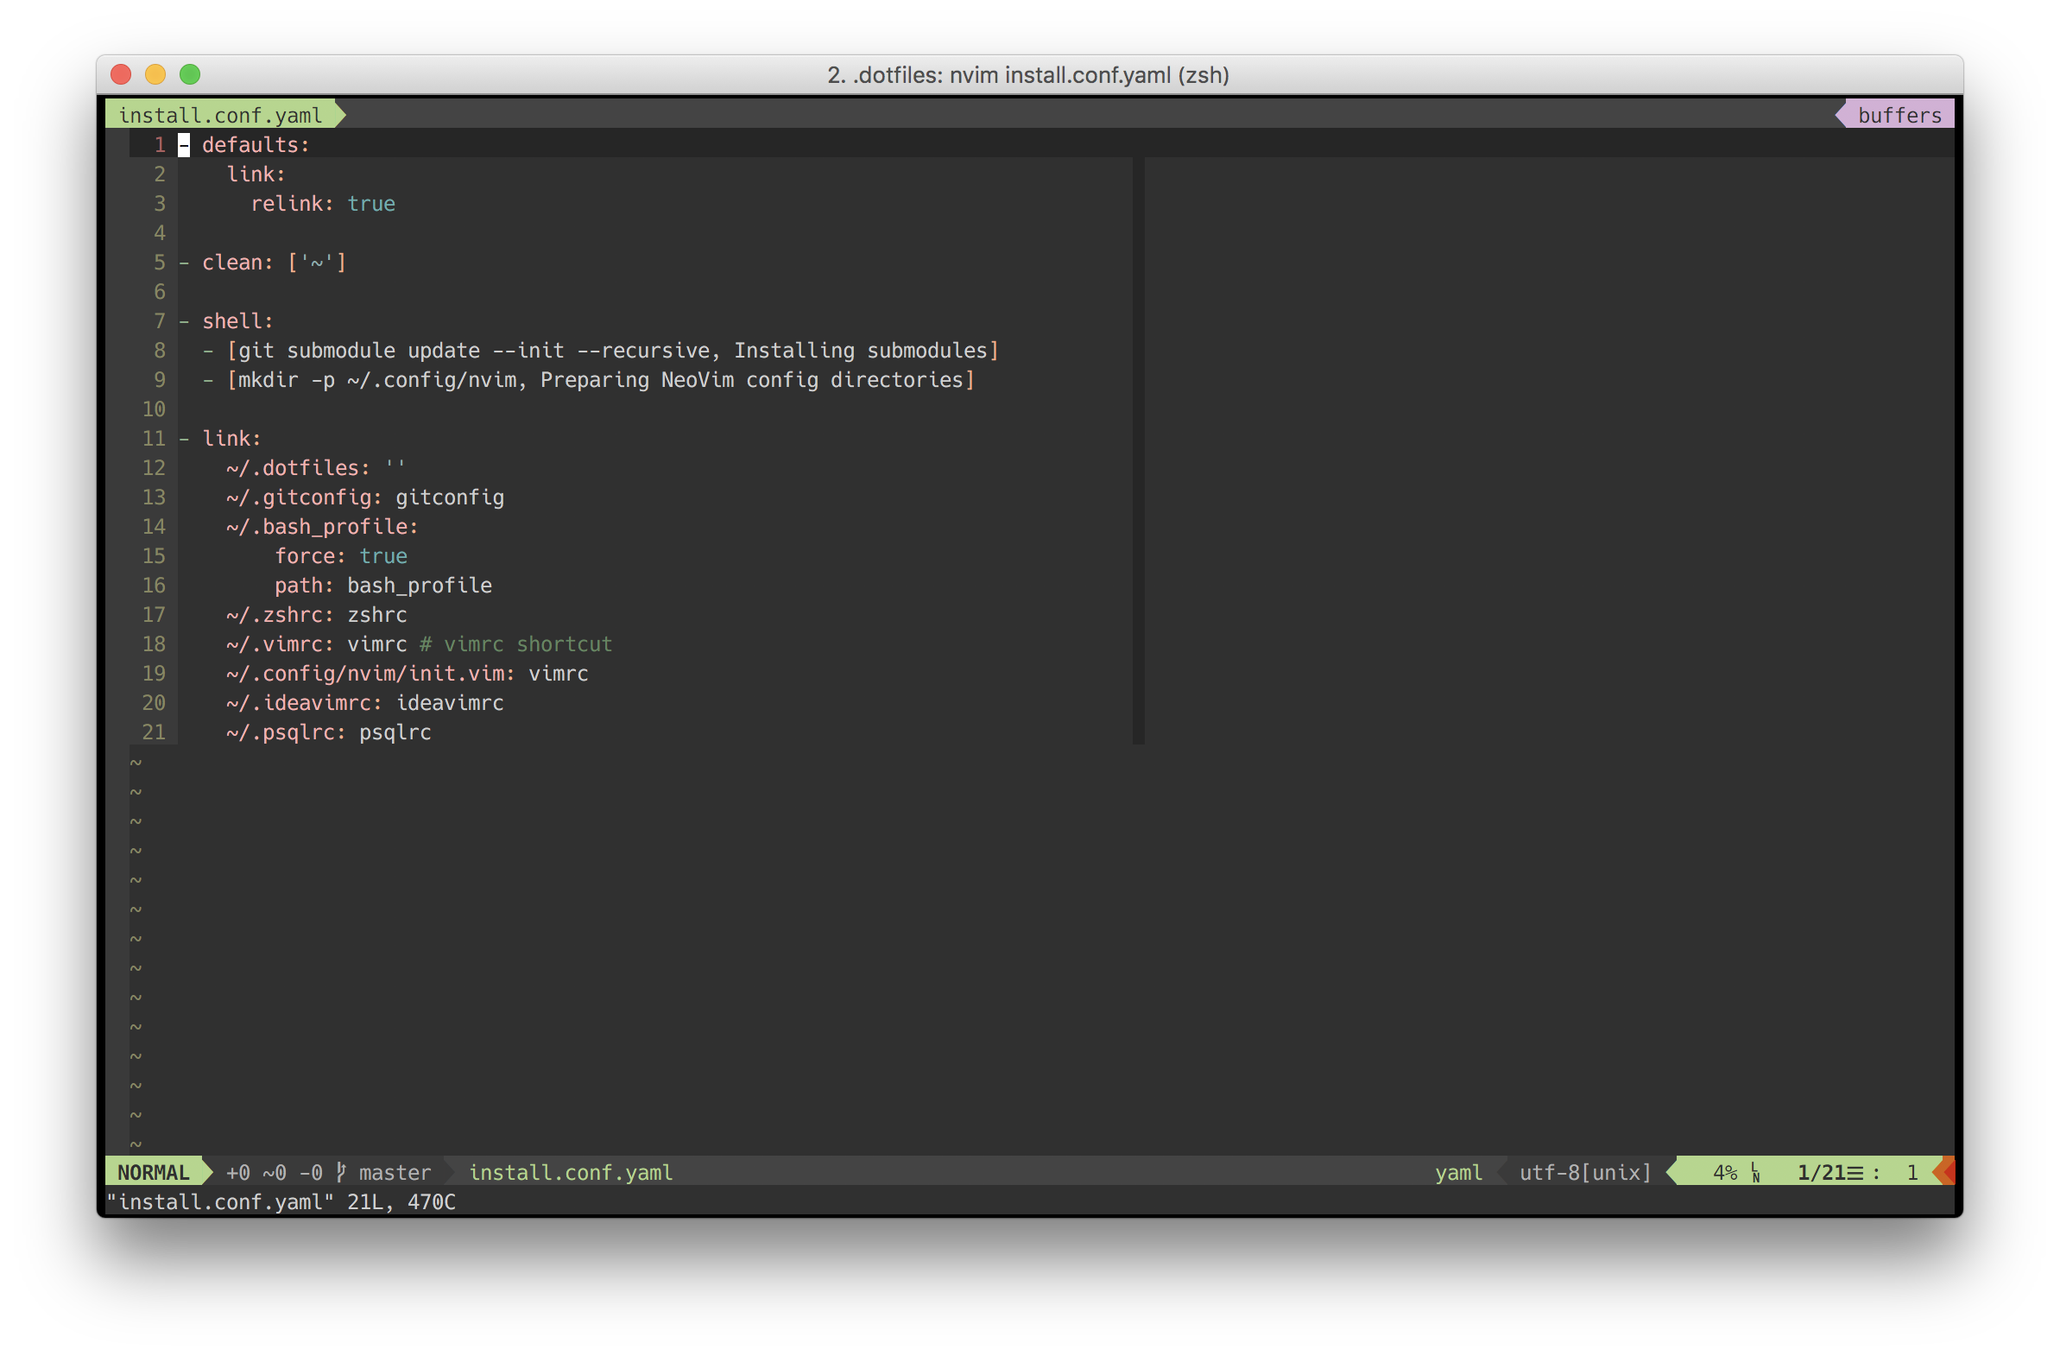Click the NORMAL mode indicator
Image resolution: width=2060 pixels, height=1356 pixels.
coord(153,1172)
